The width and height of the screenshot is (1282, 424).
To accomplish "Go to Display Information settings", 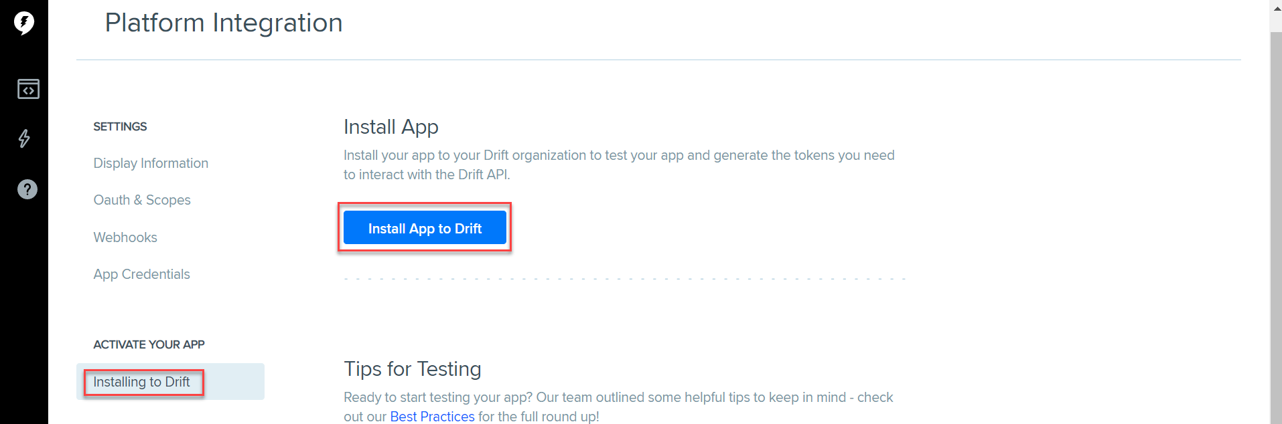I will tap(151, 163).
